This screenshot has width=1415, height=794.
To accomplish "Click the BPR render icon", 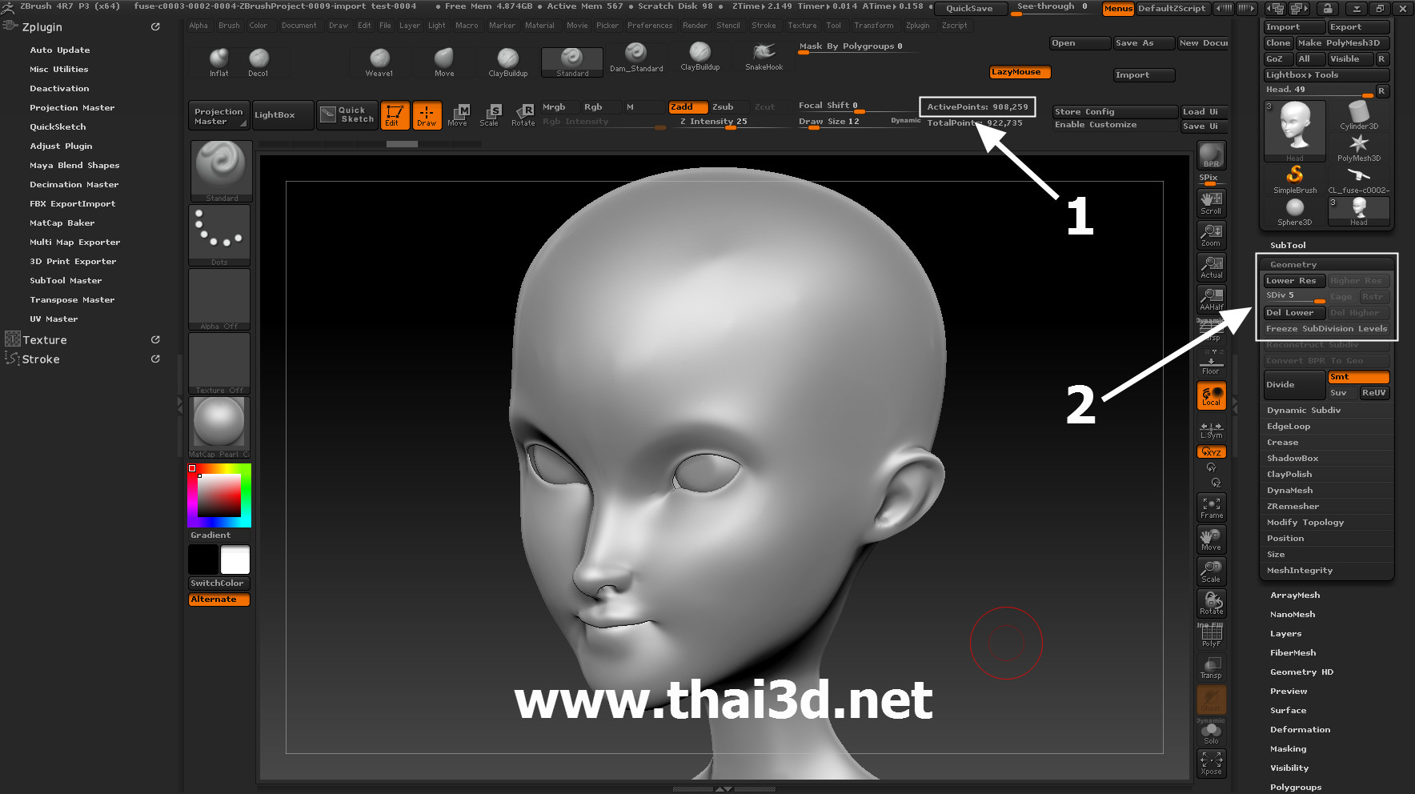I will click(1211, 154).
